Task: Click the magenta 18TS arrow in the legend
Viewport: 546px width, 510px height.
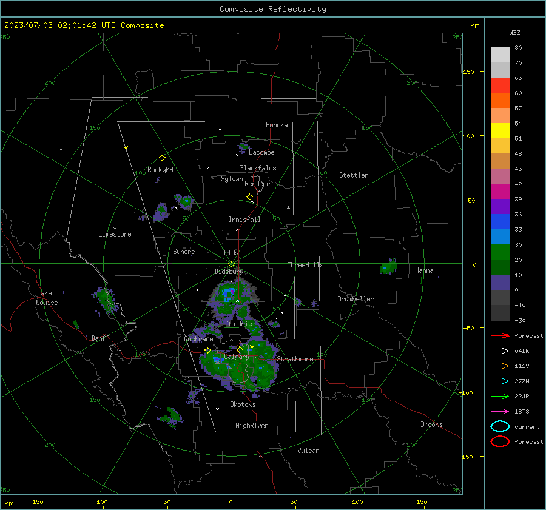Action: tap(500, 412)
